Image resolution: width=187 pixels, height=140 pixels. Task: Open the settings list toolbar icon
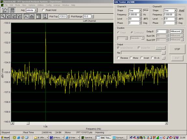(38, 17)
